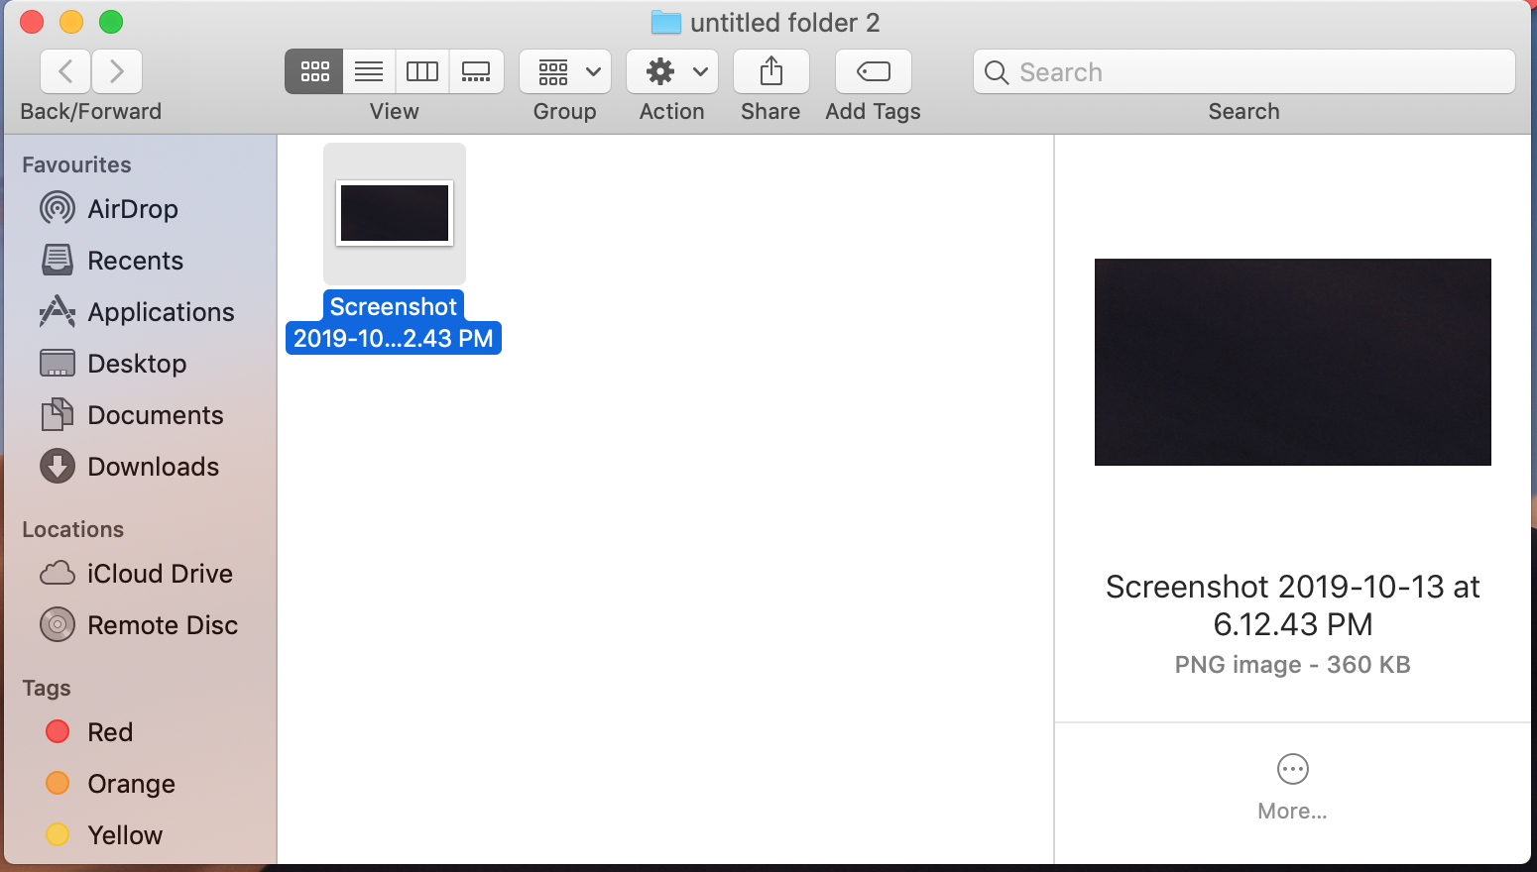The width and height of the screenshot is (1537, 872).
Task: Click the Add Tags button
Action: pyautogui.click(x=874, y=71)
